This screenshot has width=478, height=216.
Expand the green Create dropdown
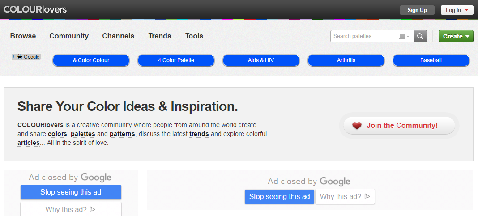[x=456, y=36]
